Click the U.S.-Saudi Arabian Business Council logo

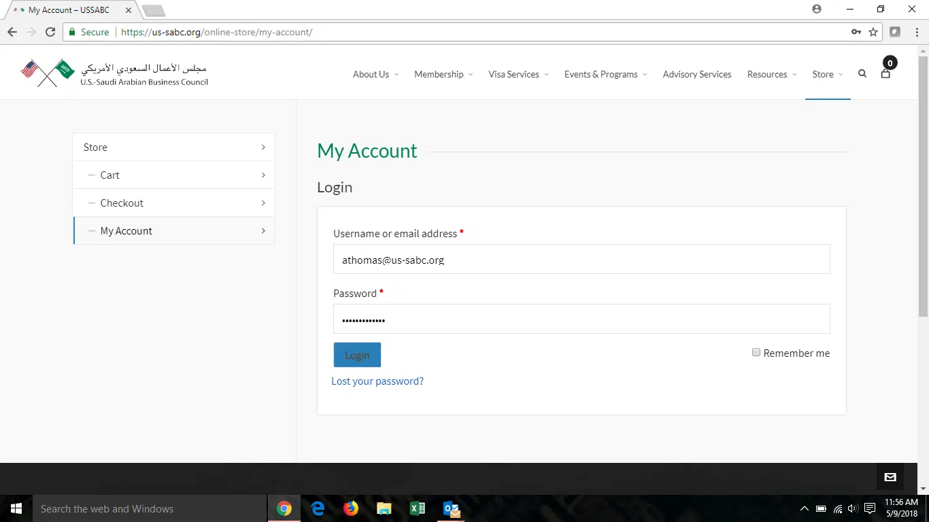click(114, 73)
